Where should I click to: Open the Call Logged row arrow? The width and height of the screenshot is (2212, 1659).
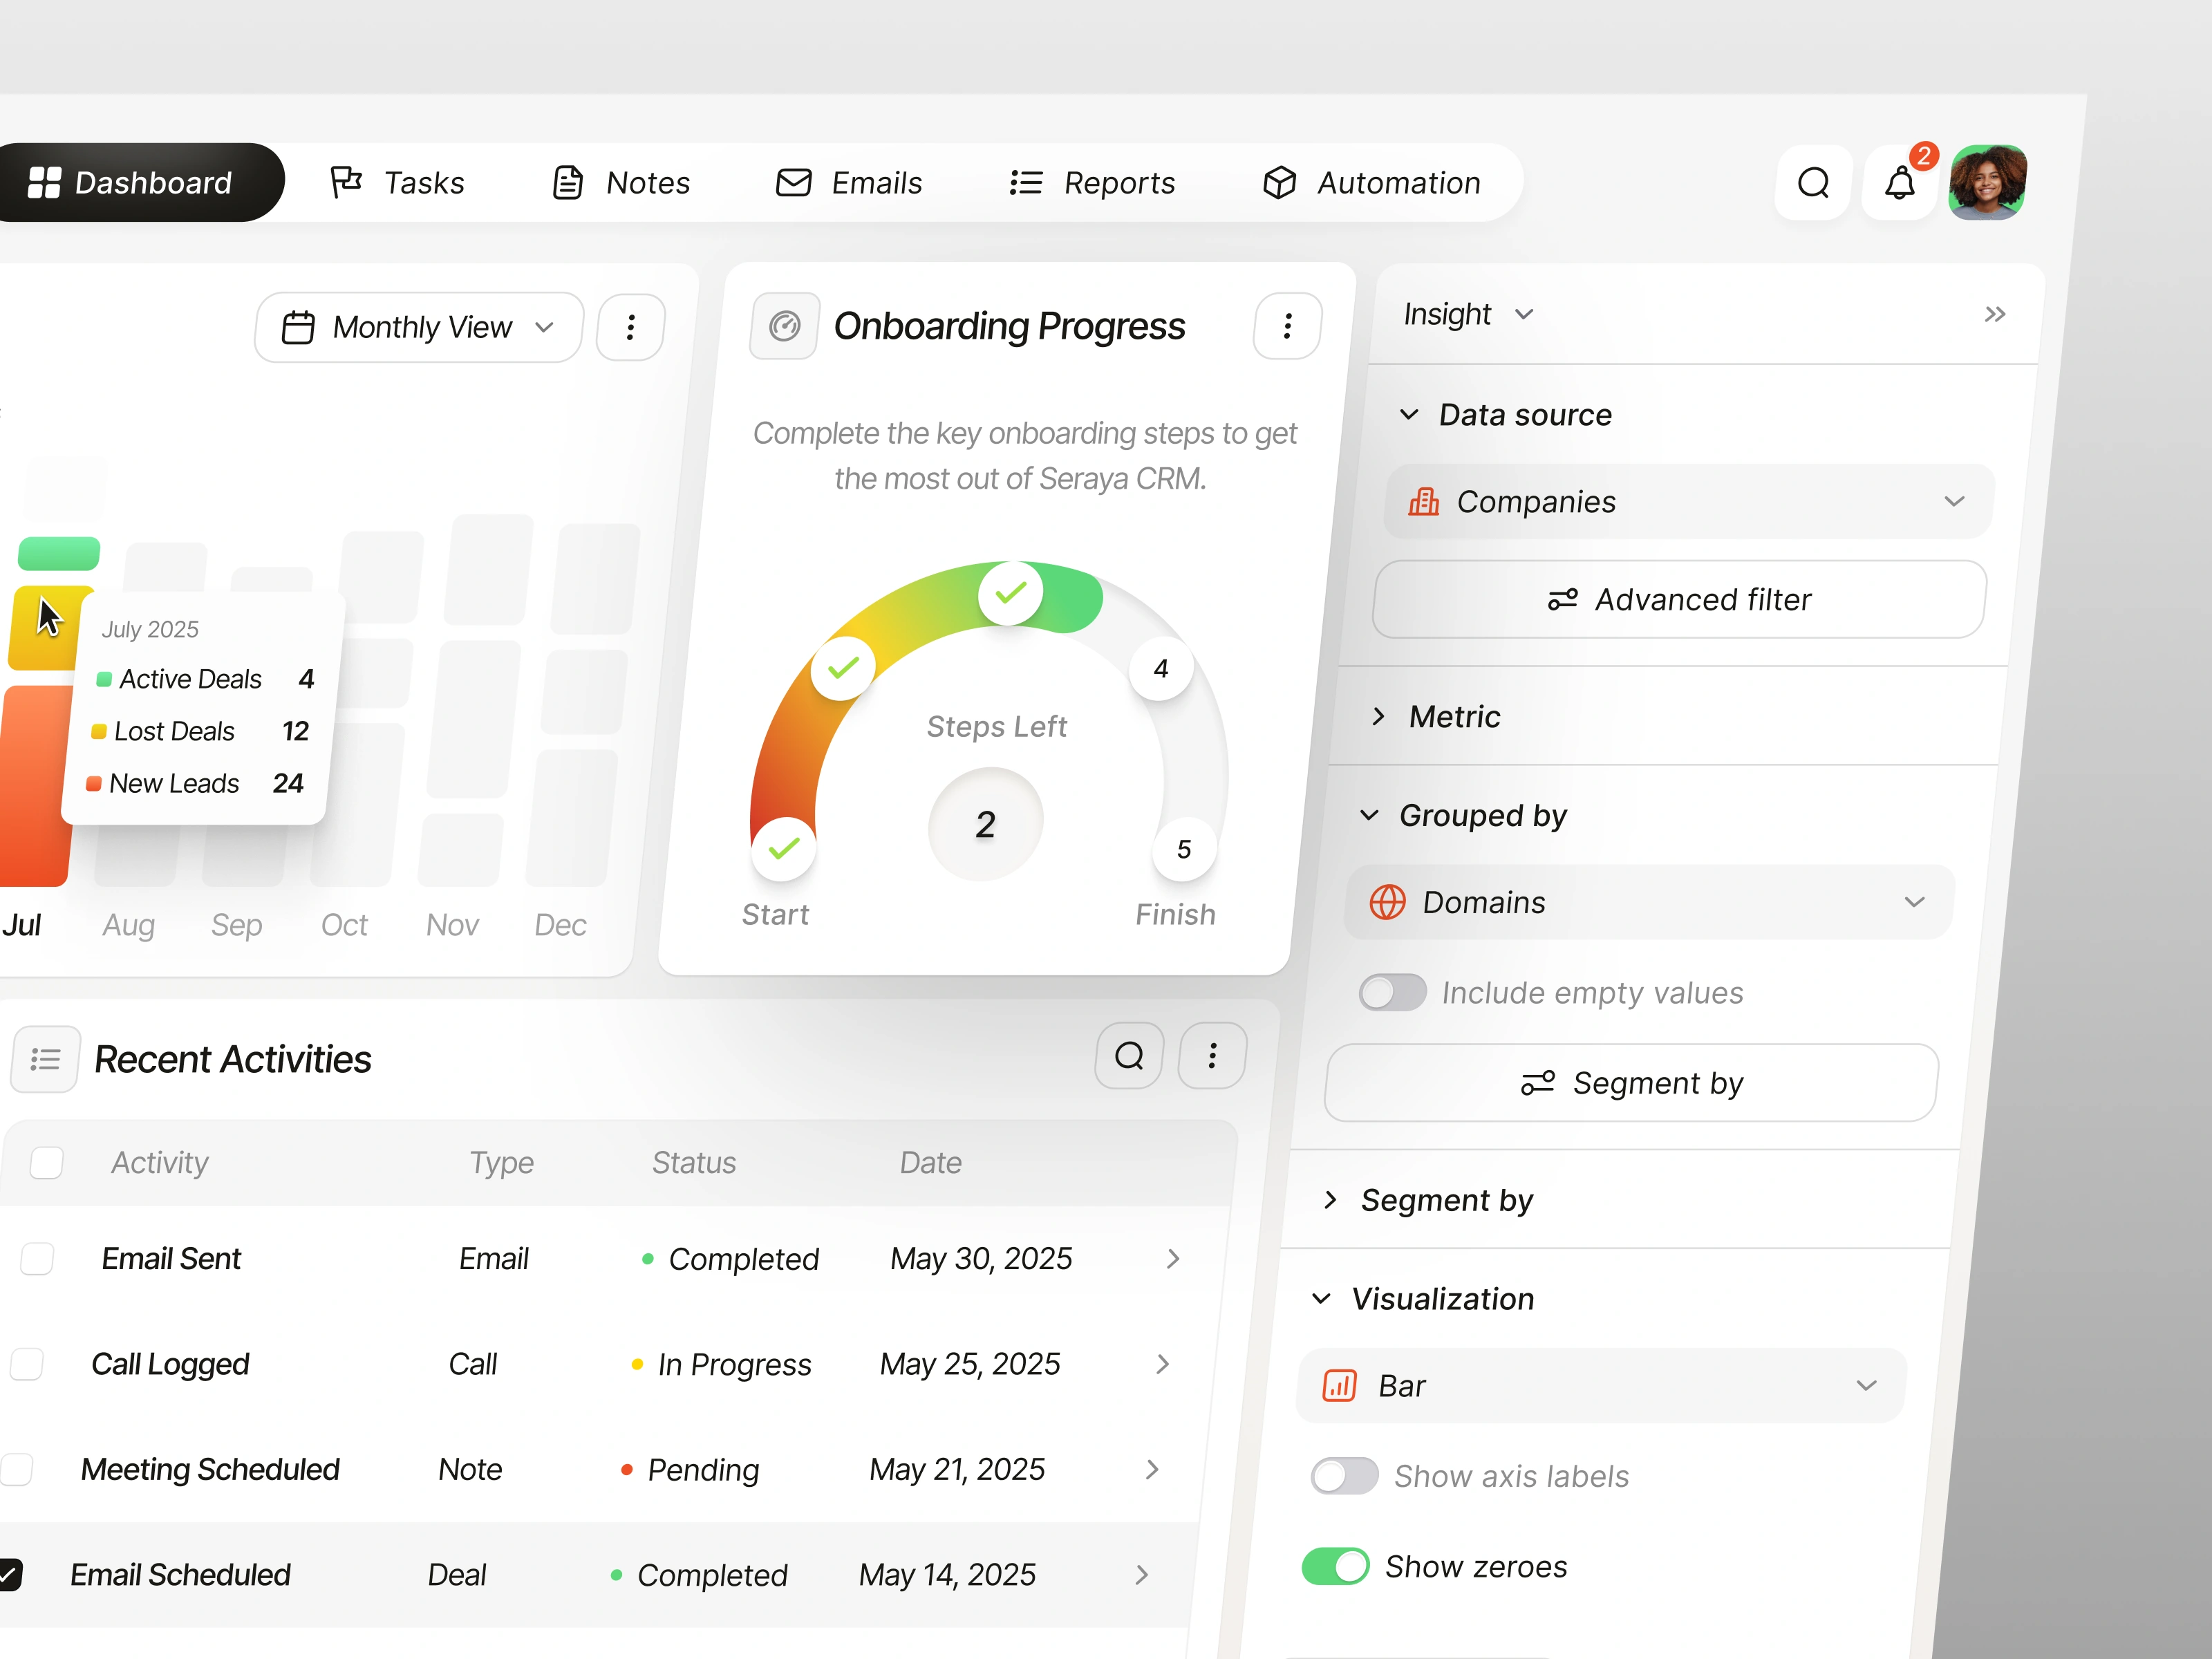point(1162,1363)
